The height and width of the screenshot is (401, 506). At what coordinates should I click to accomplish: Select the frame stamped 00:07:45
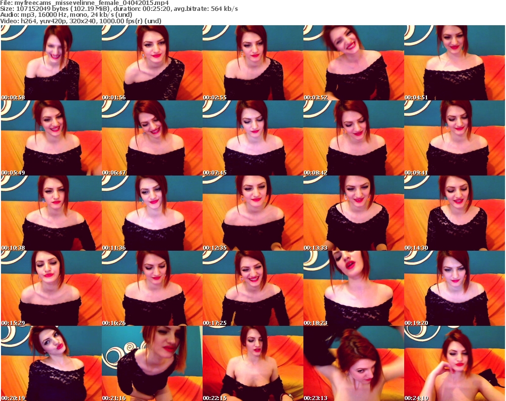pyautogui.click(x=253, y=138)
